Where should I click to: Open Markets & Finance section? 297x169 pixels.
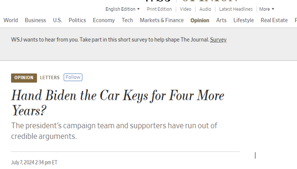point(162,20)
